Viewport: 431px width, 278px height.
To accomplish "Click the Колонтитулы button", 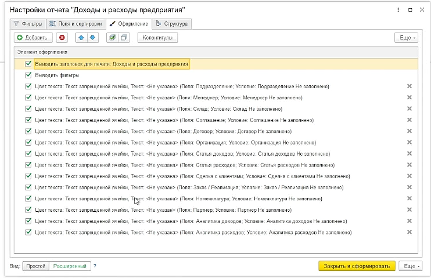I will [x=157, y=38].
